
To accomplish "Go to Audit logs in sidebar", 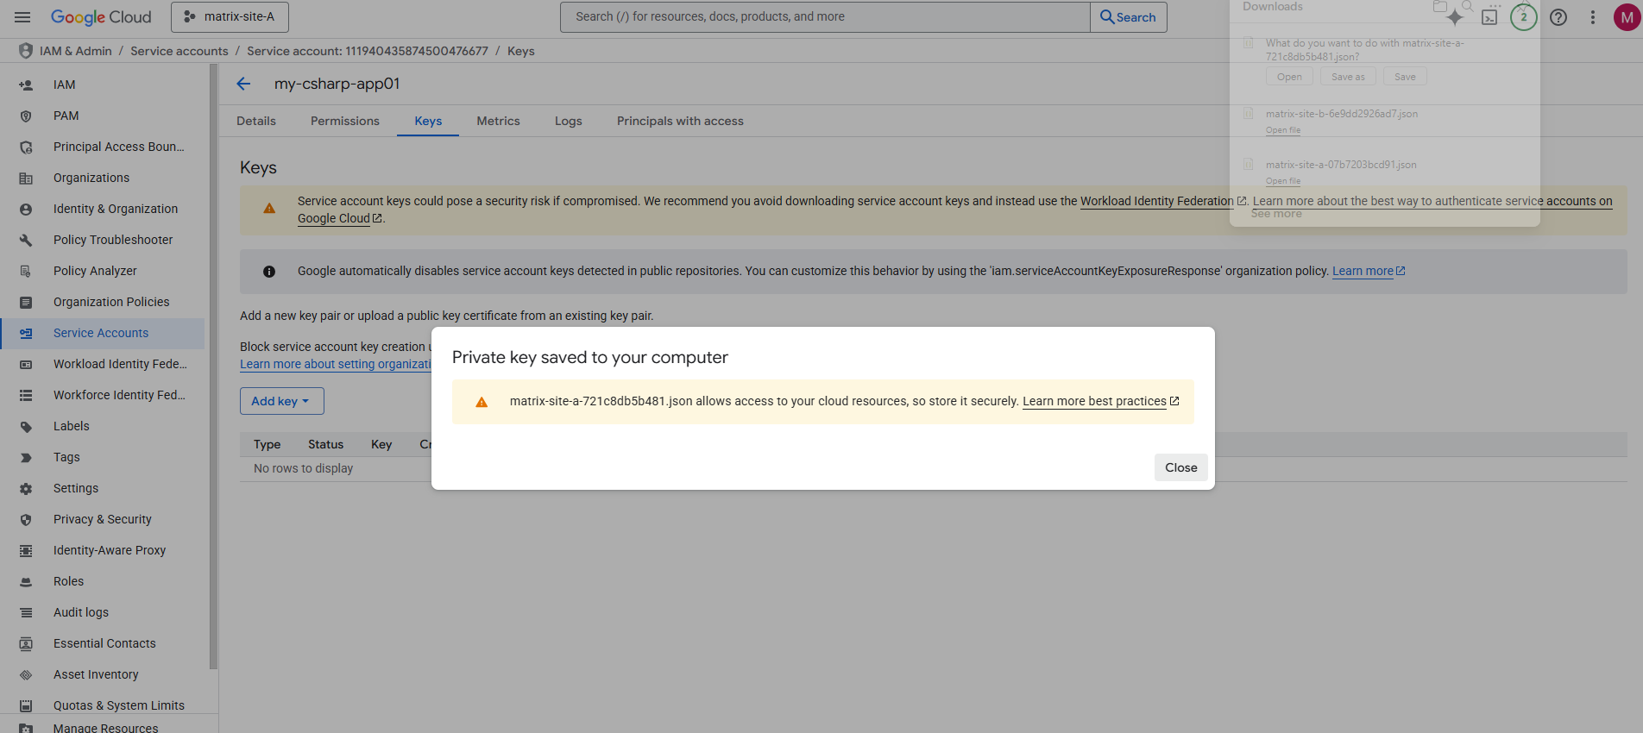I will 81,612.
